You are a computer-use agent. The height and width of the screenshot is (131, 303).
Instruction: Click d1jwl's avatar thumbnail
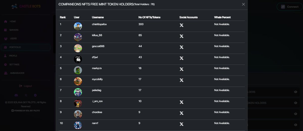78,59
